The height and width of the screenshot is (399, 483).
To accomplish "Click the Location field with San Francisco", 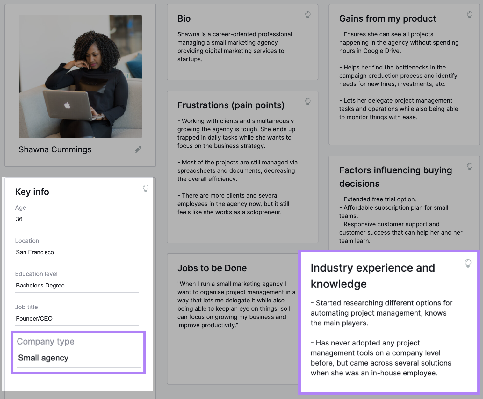I will coord(76,252).
